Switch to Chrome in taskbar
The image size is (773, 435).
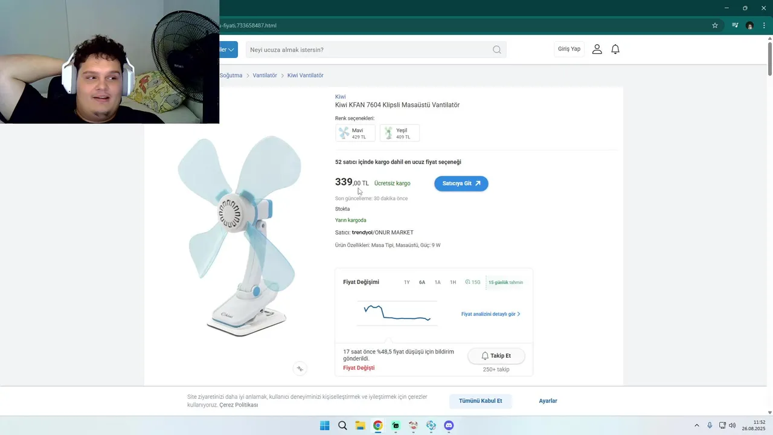(377, 425)
